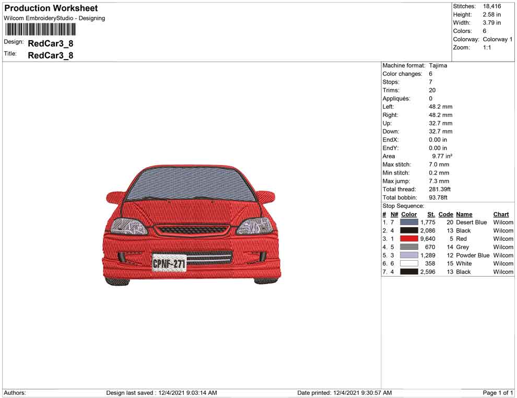
Task: Click the Grey thread color swatch
Action: tap(409, 247)
